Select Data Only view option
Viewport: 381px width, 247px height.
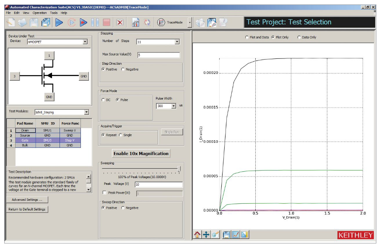coord(299,37)
